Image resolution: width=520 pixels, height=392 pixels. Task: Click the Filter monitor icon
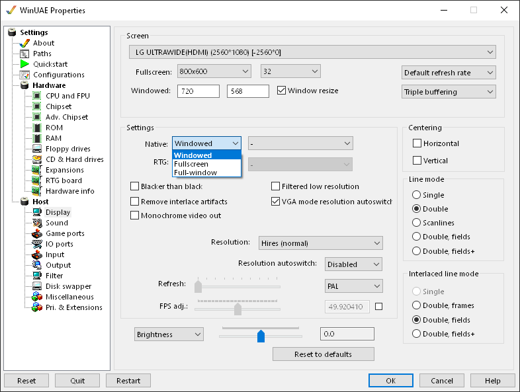coord(37,276)
